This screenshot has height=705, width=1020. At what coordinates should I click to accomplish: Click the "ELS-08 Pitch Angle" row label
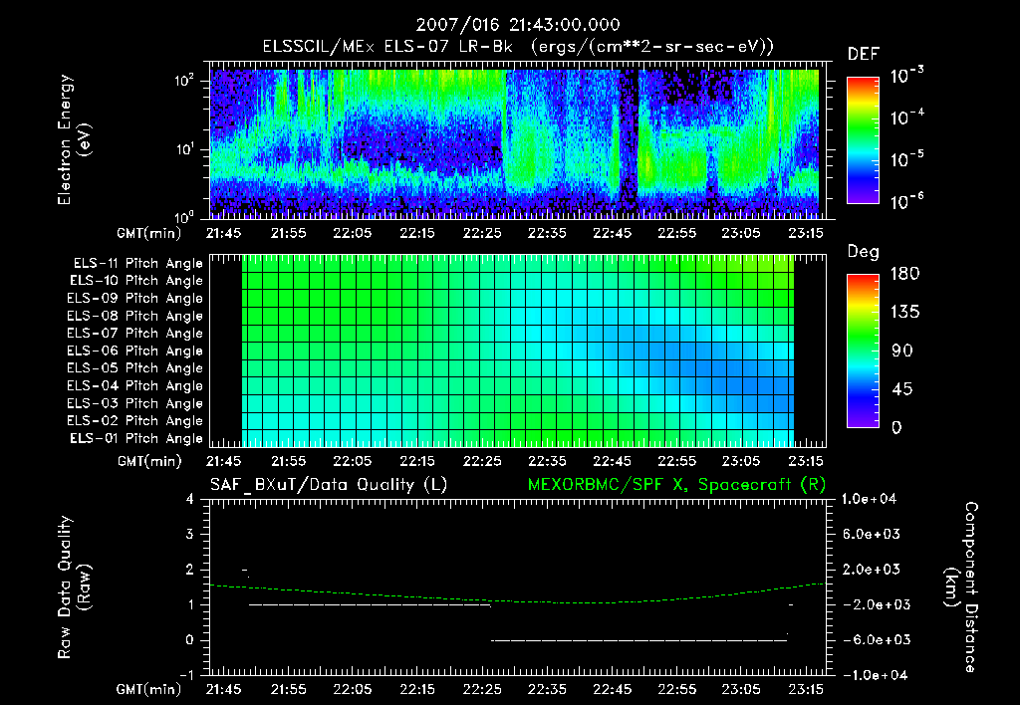(134, 316)
